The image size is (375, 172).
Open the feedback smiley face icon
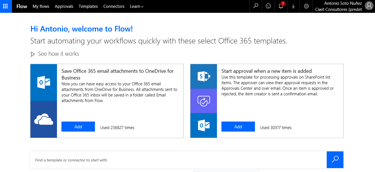click(x=268, y=6)
